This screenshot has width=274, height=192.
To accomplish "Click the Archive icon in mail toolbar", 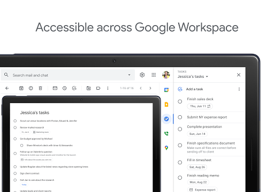I will tap(21, 88).
